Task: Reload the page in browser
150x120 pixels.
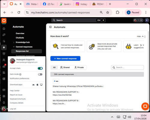Action: (19, 12)
